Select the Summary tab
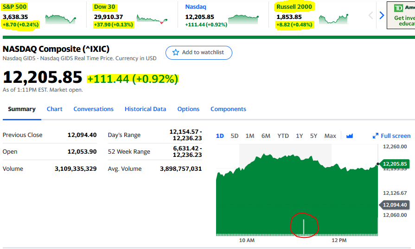This screenshot has width=415, height=249. [x=22, y=109]
